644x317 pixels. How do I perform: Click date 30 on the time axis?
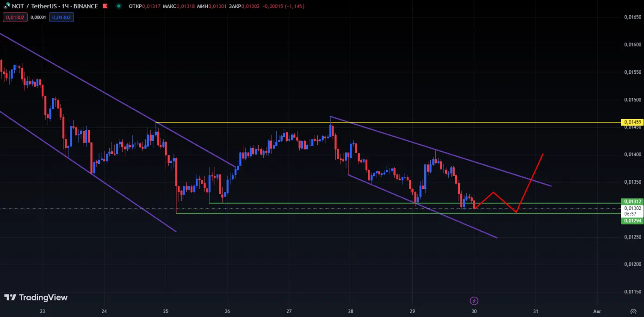coord(474,311)
